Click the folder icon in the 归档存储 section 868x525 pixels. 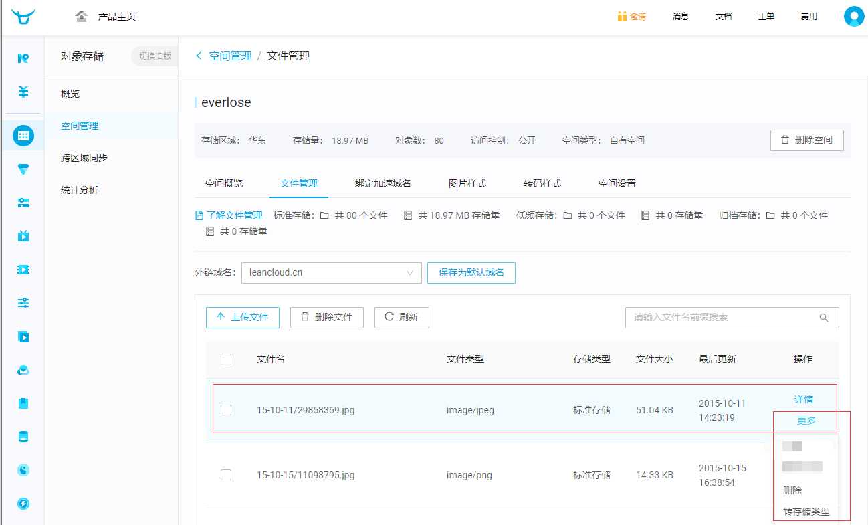tap(770, 215)
